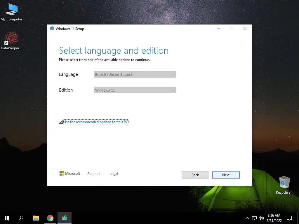
Task: Click the Show desktop strip on the taskbar
Action: click(x=298, y=218)
